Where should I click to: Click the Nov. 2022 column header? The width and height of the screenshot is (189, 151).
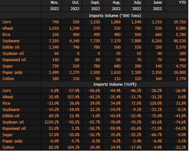point(54,6)
